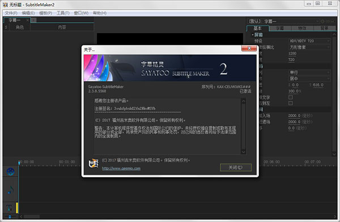
Task: Click the left scroll arrow of timeline scrollbar
Action: point(21,216)
